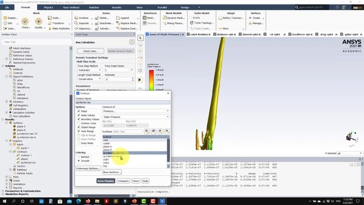Viewport: 364px width, 205px height.
Task: Click Manage in Surface group
Action: (x=256, y=23)
